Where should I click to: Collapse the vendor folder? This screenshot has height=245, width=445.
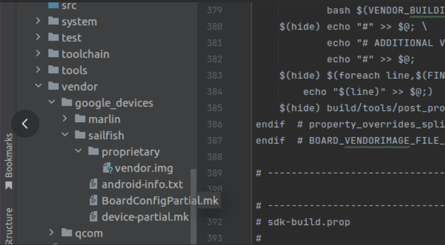pos(38,86)
